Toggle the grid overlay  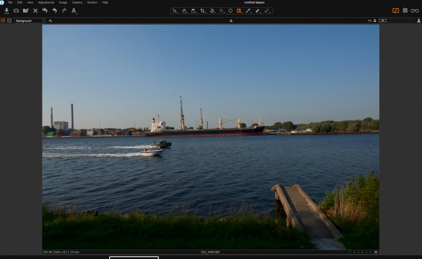(405, 11)
